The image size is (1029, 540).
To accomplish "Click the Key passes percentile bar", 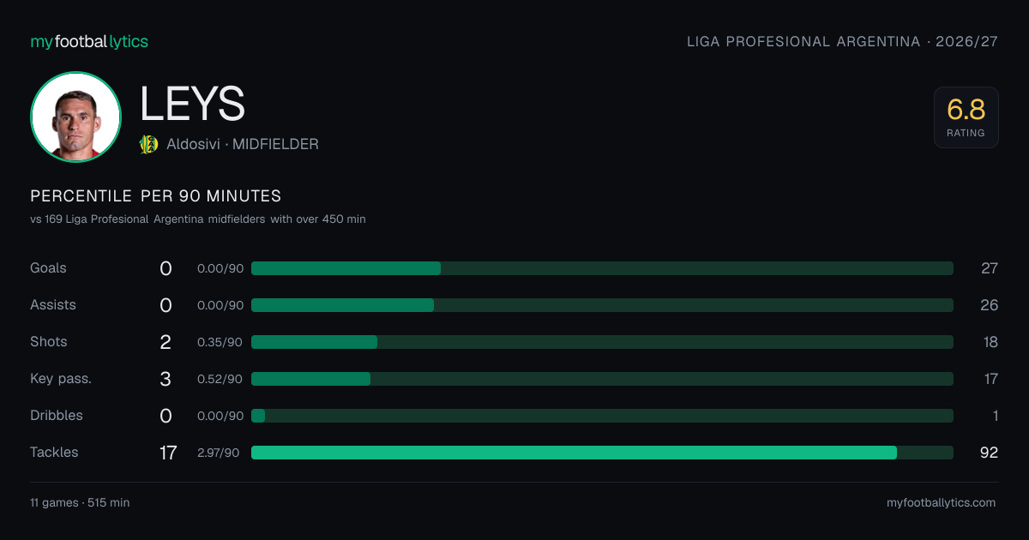I will pyautogui.click(x=602, y=379).
